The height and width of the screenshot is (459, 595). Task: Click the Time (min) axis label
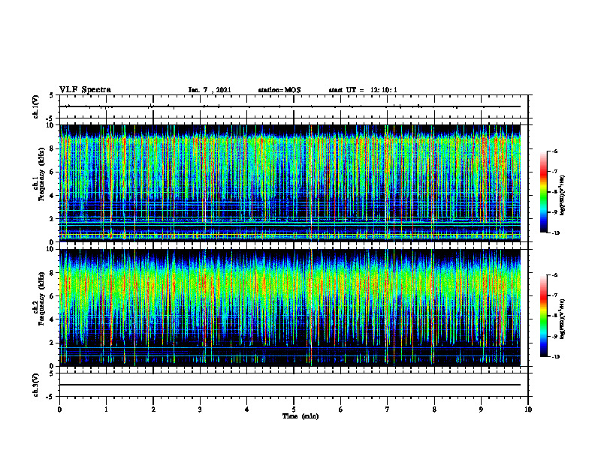301,416
